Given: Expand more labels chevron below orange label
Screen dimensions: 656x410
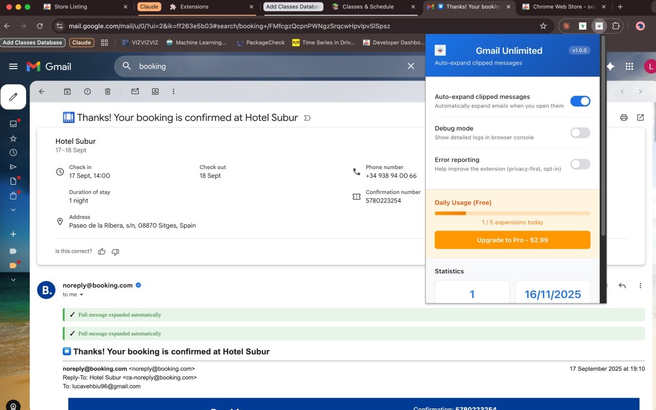Looking at the screenshot, I should 13,280.
